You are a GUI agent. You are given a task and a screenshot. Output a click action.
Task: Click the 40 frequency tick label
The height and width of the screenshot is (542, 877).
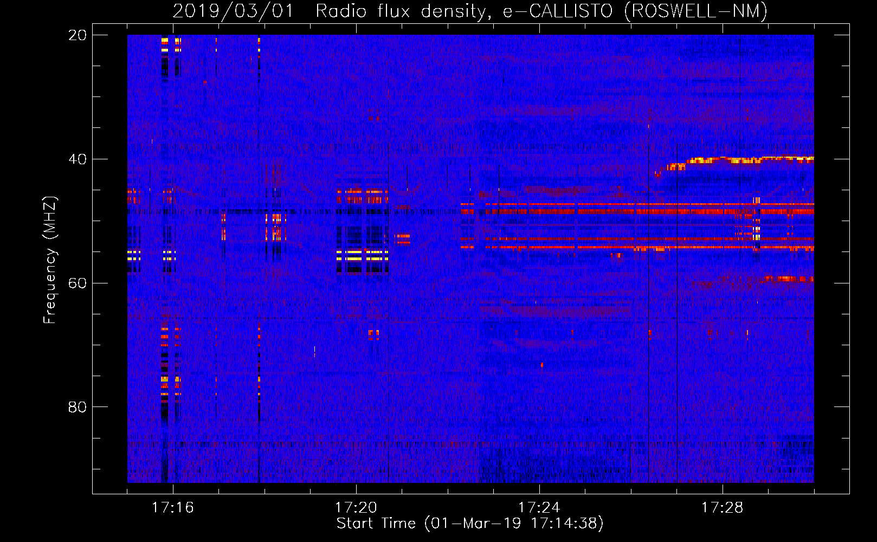point(78,159)
